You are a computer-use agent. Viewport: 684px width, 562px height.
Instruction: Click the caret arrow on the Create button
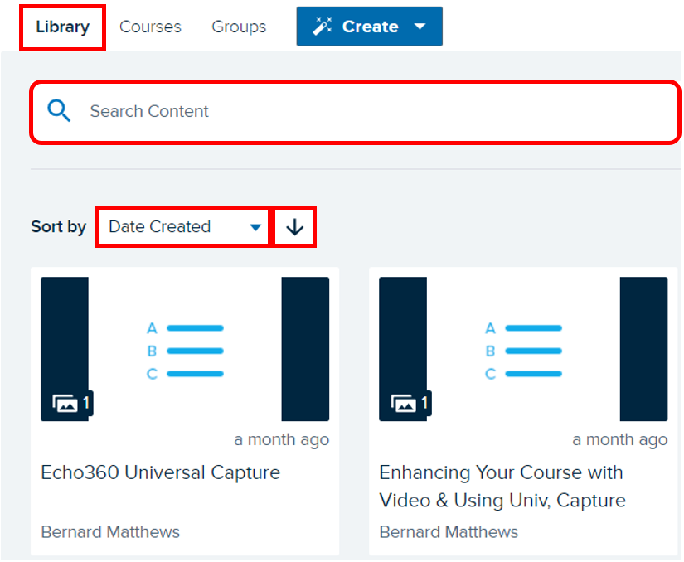pyautogui.click(x=420, y=27)
